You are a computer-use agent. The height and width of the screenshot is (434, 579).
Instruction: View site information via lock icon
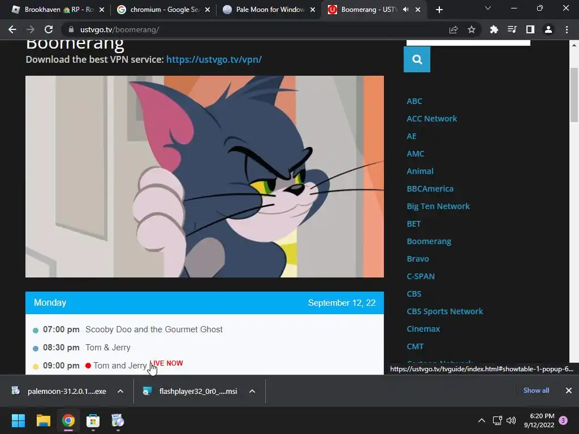[71, 29]
